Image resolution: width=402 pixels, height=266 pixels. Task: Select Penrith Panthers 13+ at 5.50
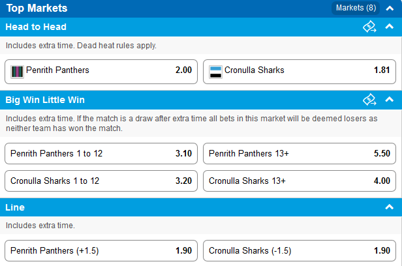(300, 154)
